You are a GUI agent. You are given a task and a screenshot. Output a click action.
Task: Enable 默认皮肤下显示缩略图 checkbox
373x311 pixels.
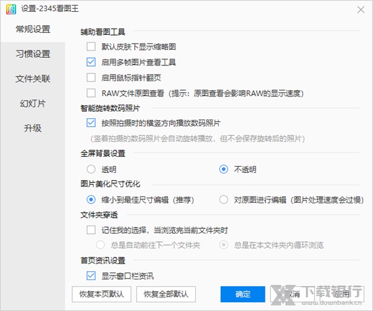(91, 47)
